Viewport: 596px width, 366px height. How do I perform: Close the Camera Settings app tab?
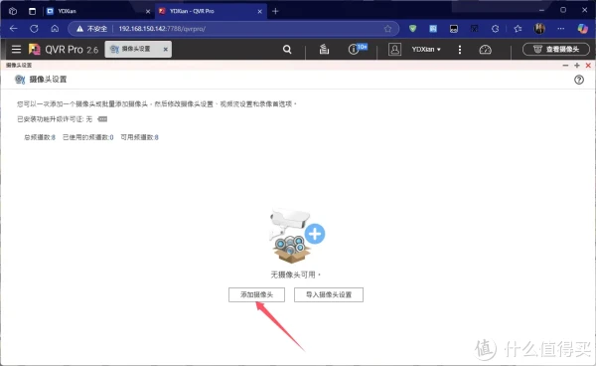[x=165, y=49]
